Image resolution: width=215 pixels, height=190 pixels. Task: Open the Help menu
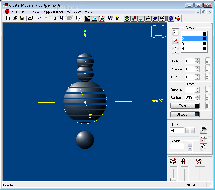[x=88, y=12]
